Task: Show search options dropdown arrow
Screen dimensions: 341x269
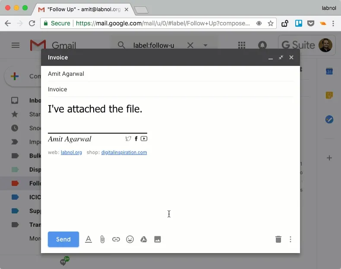Action: tap(205, 45)
